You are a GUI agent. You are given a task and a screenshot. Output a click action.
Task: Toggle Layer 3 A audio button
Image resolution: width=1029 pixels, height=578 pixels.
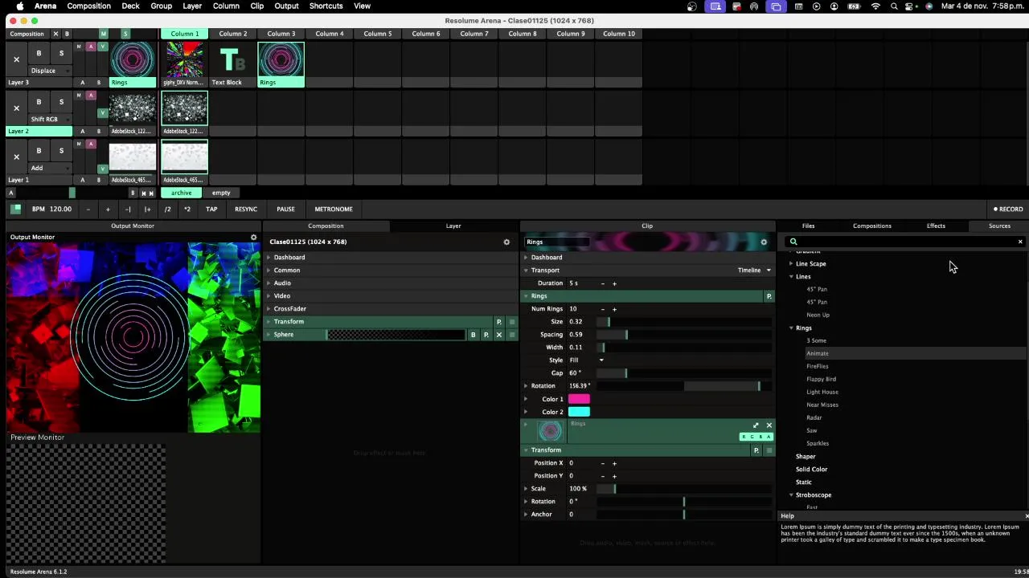(91, 47)
